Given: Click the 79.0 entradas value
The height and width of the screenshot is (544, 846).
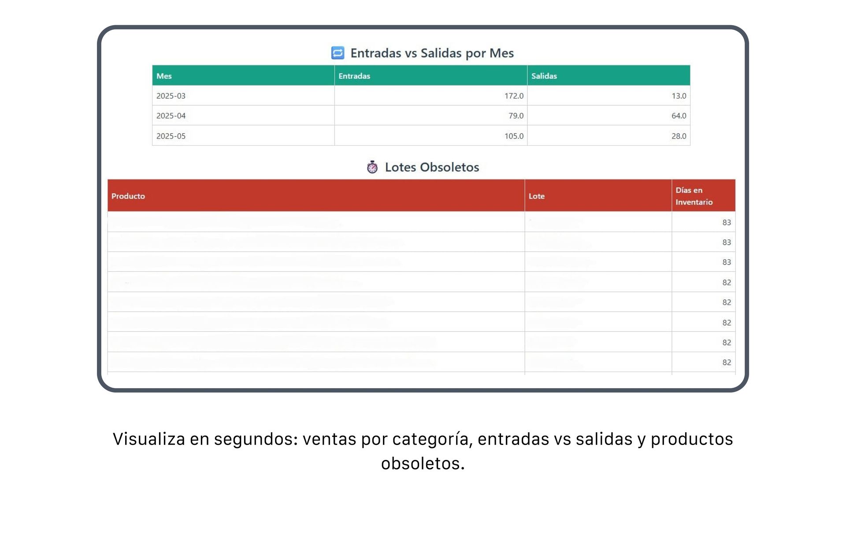Looking at the screenshot, I should pos(516,116).
